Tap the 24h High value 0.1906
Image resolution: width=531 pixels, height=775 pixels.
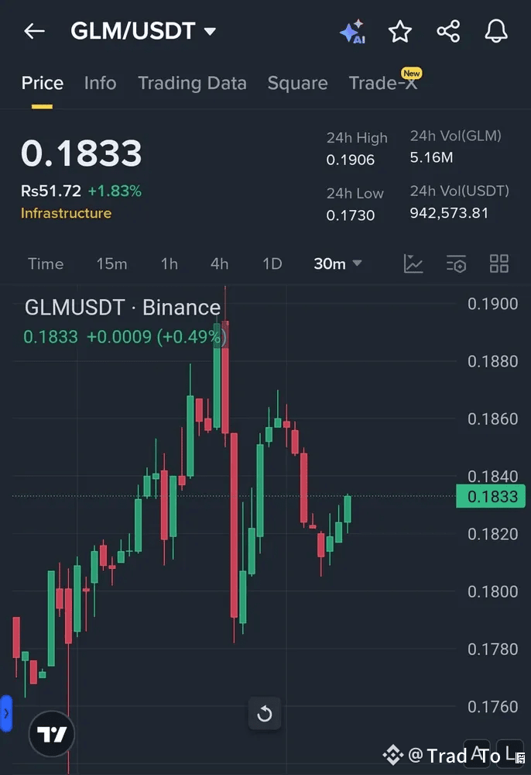click(x=351, y=160)
